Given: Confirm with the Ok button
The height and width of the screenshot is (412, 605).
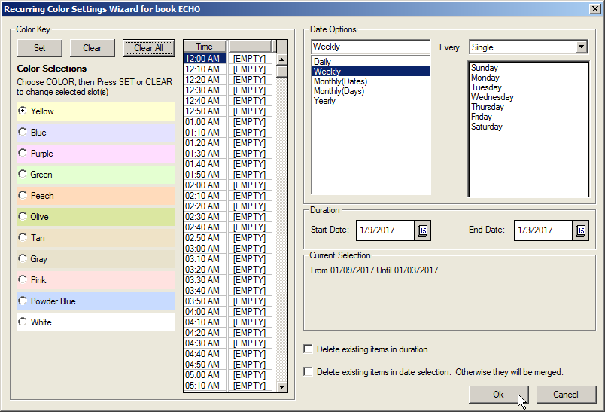Looking at the screenshot, I should [x=498, y=395].
